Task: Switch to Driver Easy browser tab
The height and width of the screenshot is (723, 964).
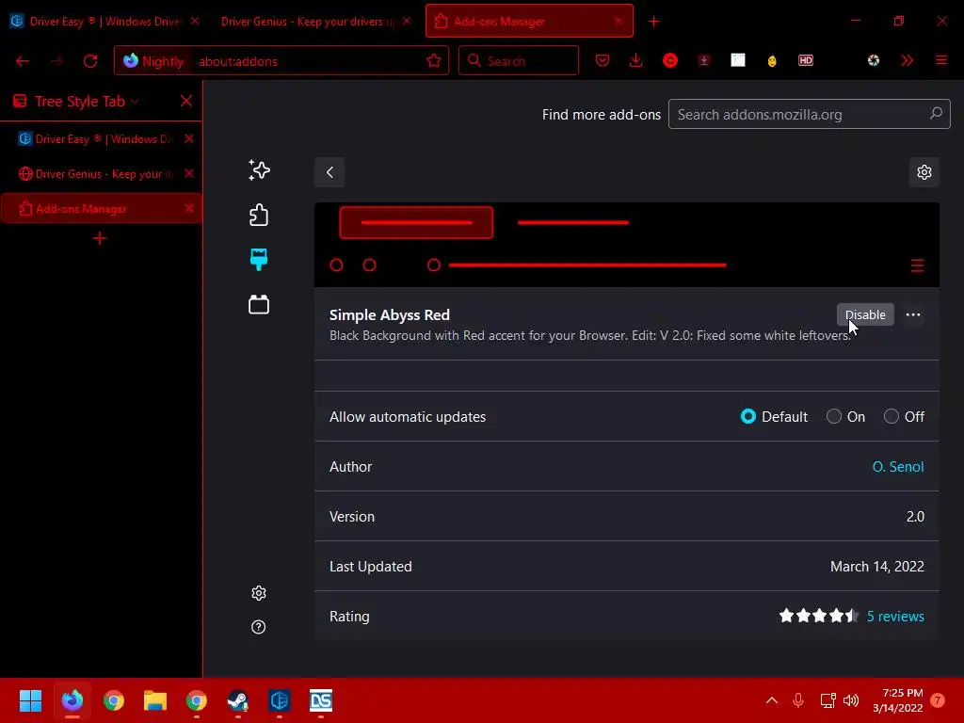Action: click(104, 22)
